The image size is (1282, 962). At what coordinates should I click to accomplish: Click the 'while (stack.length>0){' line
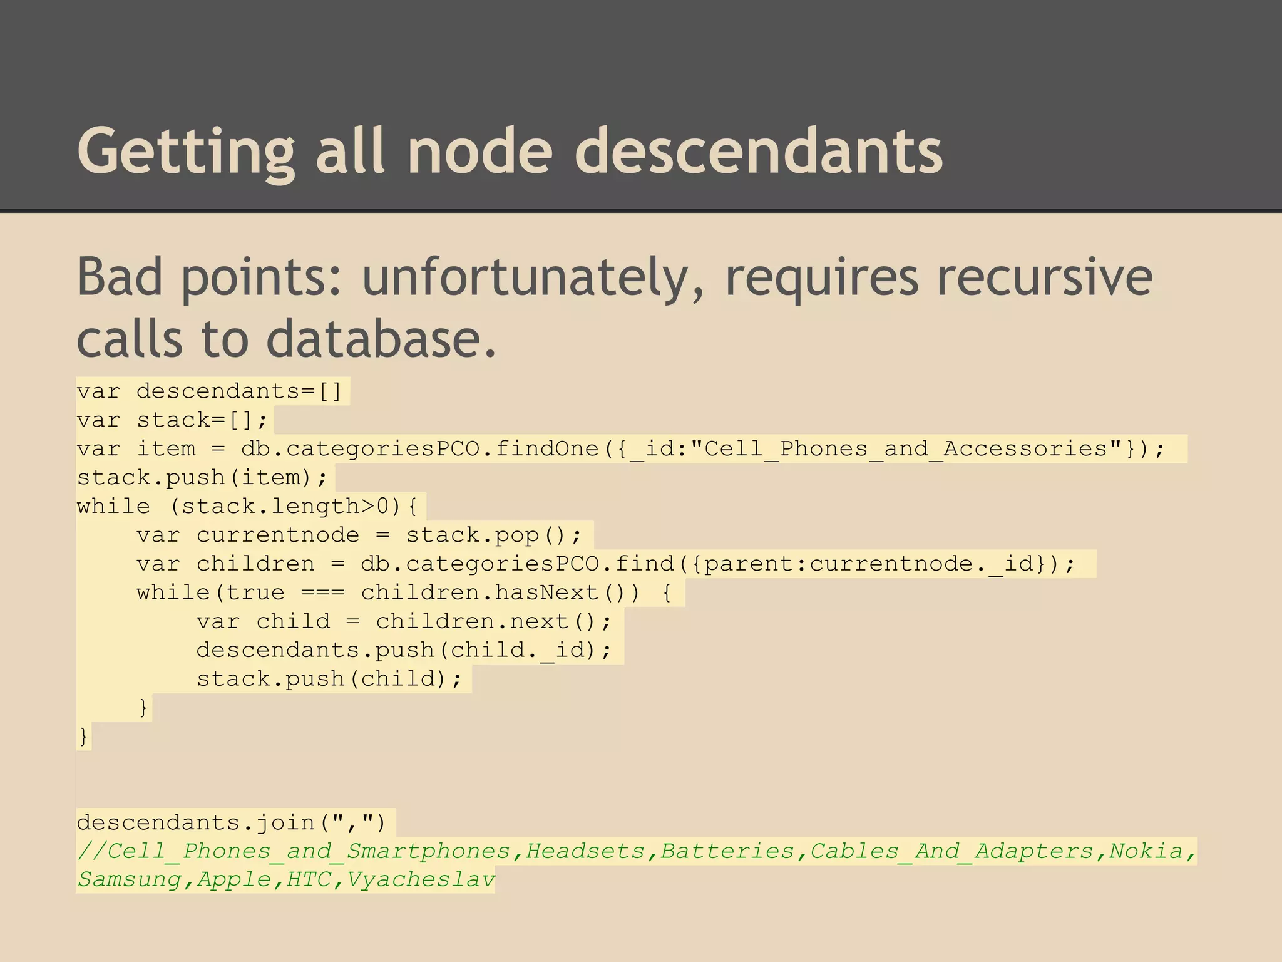(247, 507)
